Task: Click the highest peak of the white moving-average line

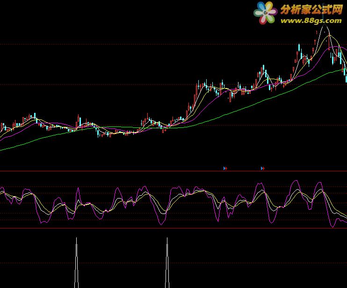Action: tap(325, 25)
